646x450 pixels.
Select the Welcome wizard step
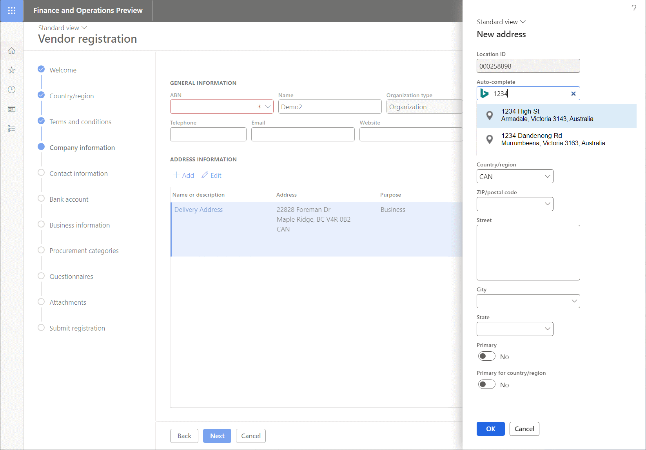point(63,70)
